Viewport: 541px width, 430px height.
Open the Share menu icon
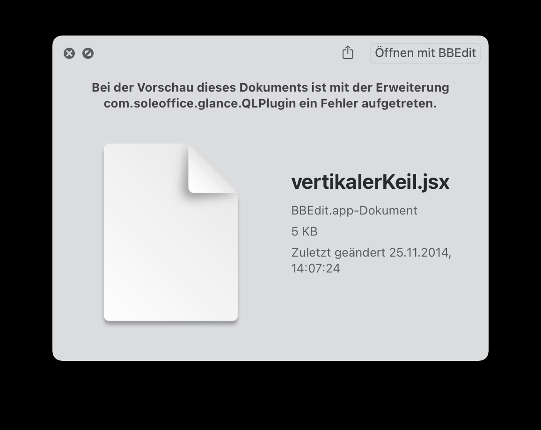[348, 53]
